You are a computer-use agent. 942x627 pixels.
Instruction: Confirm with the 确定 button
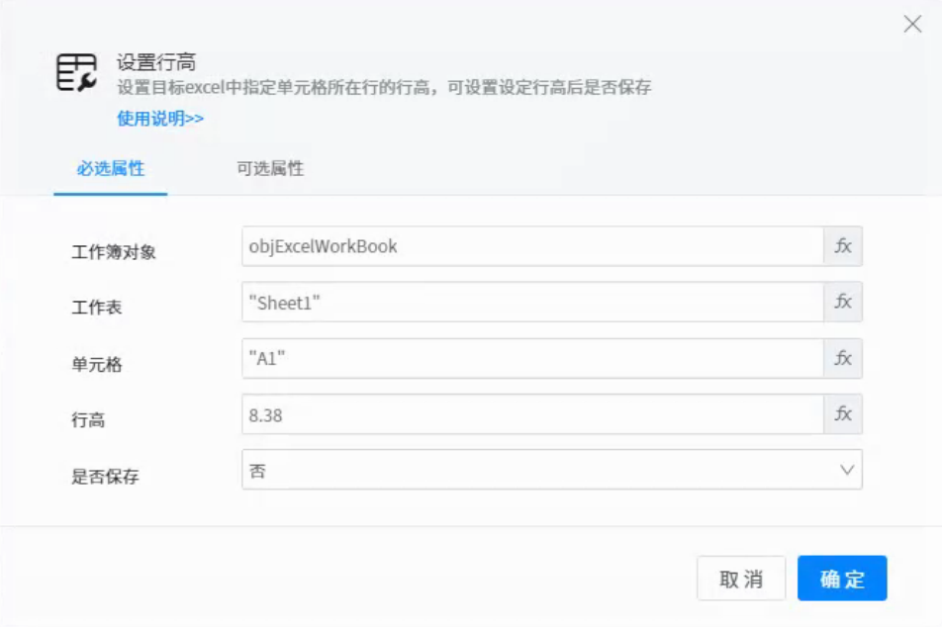coord(842,579)
